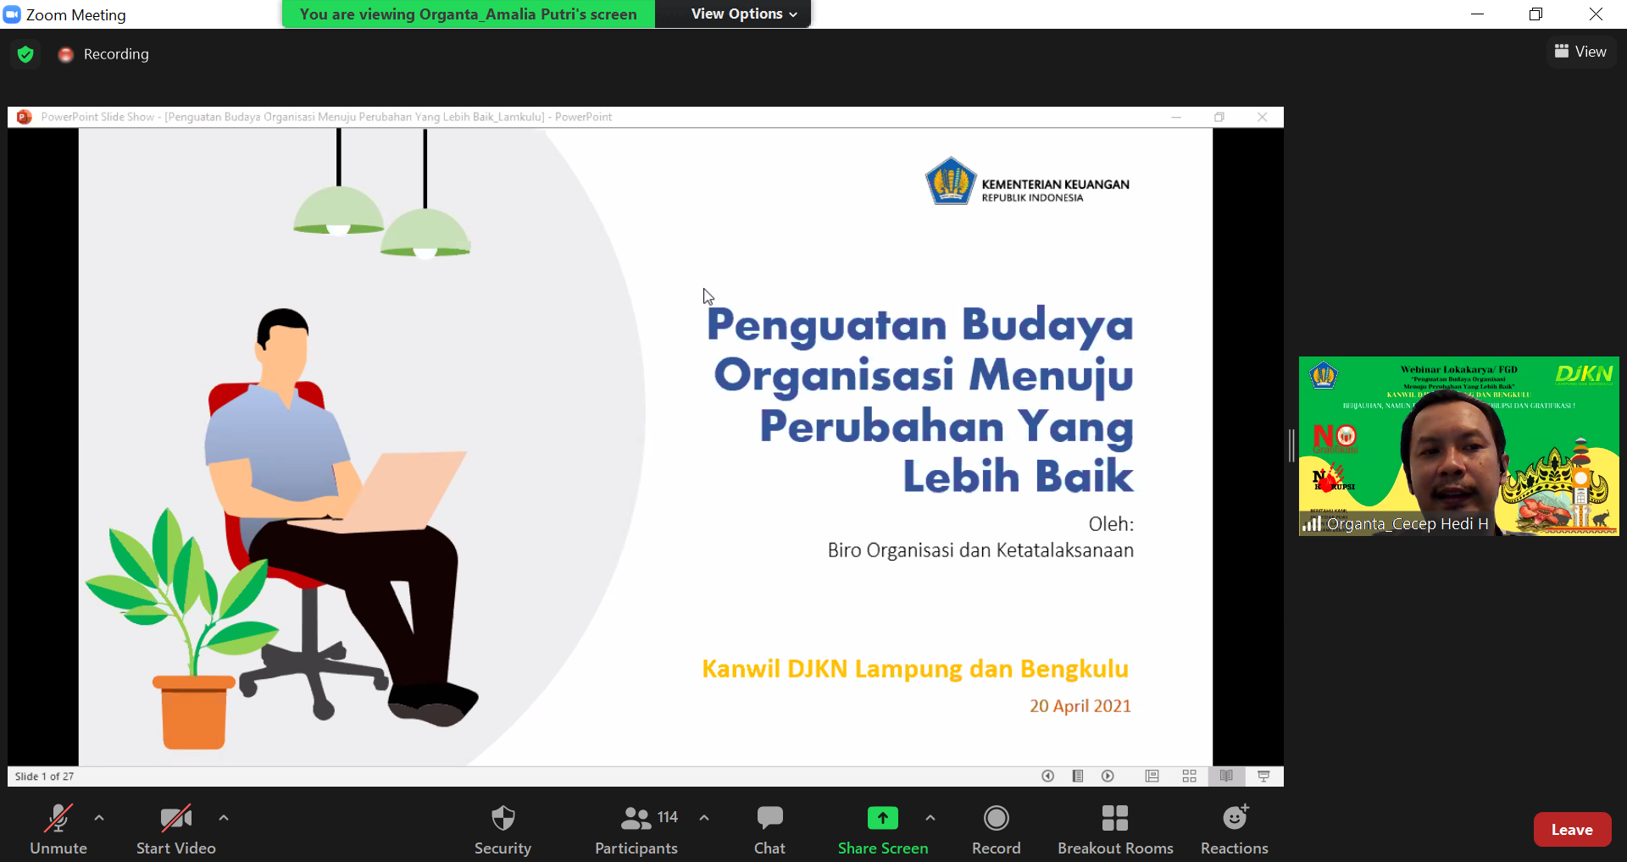1627x862 pixels.
Task: Start the video camera
Action: click(x=176, y=829)
